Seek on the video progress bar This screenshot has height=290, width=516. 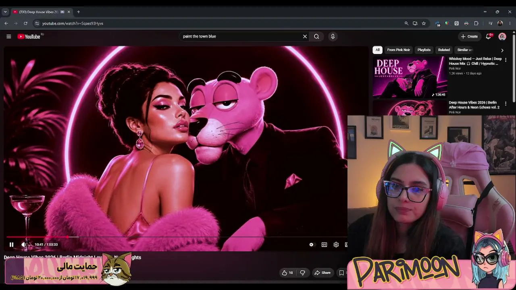[x=176, y=237]
